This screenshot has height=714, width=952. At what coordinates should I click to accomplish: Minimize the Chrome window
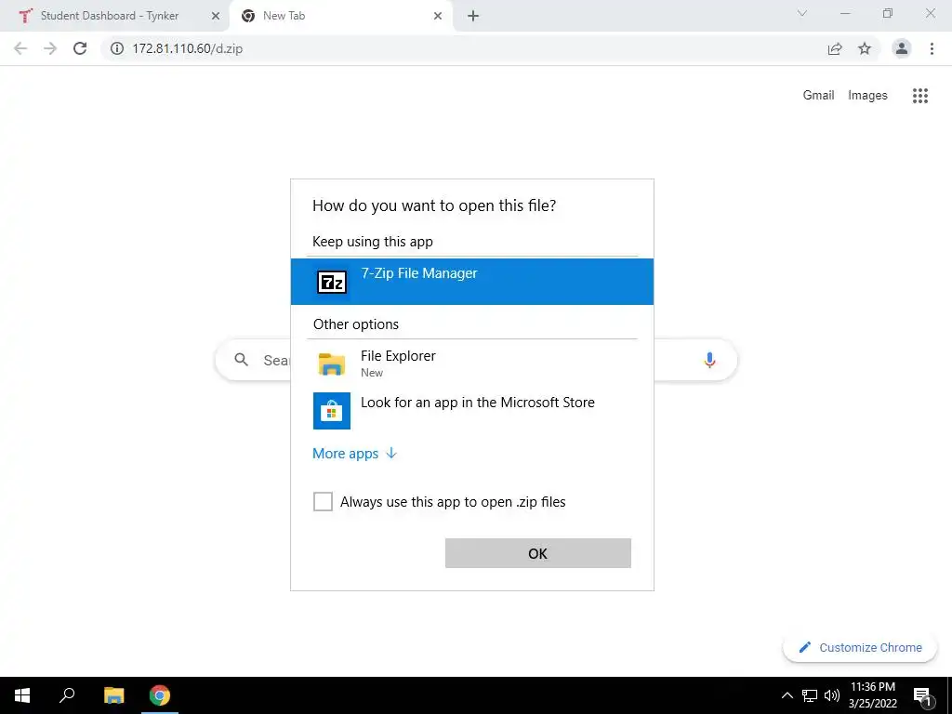[845, 13]
